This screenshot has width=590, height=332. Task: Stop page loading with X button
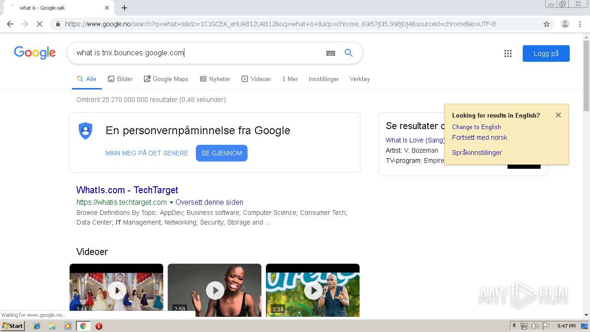[40, 24]
